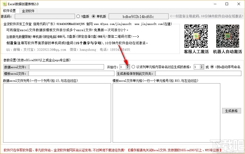The width and height of the screenshot is (245, 154).
Task: Click the 数据excel文件 button
Action: (16, 67)
